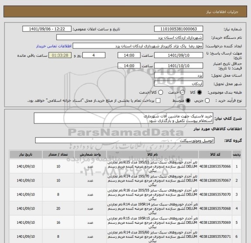
Task: Click the delivery city field اردکان
Action: click(179, 84)
